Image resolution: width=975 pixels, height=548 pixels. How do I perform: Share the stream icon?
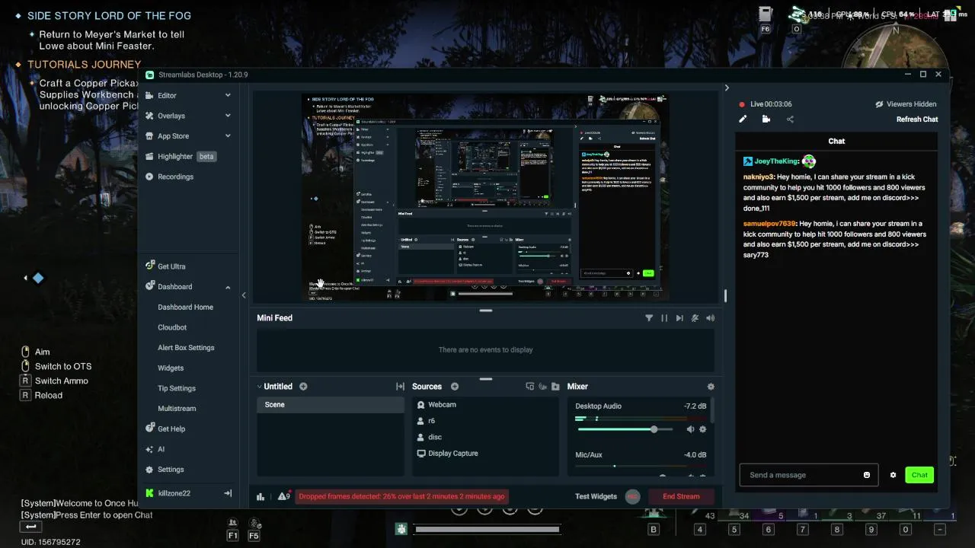(790, 119)
